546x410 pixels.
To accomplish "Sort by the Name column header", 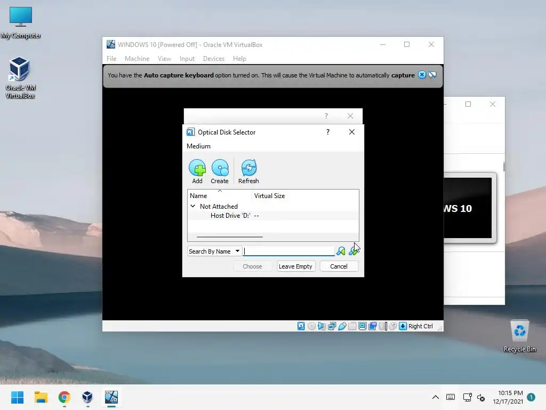I will (219, 195).
